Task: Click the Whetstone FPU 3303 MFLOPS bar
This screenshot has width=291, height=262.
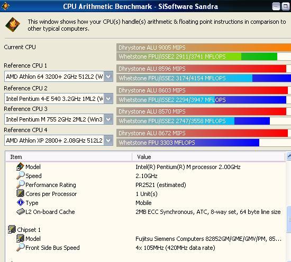Action: pyautogui.click(x=188, y=143)
